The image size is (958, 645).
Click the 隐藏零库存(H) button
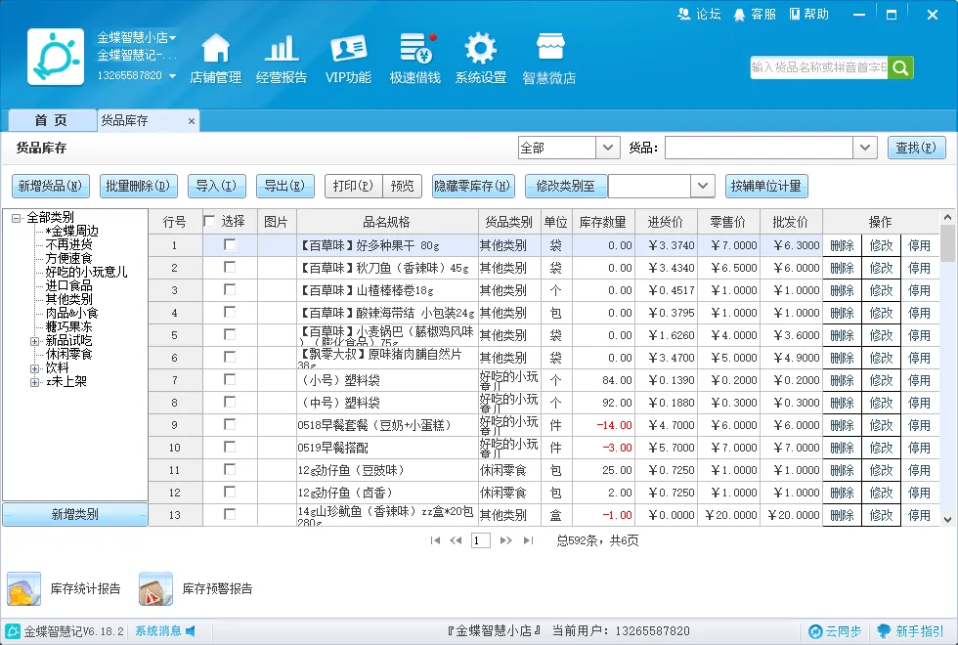coord(473,186)
